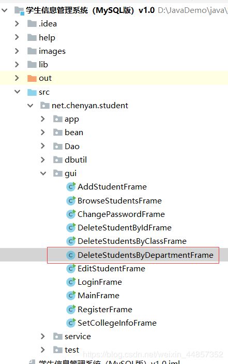Click the .idea folder icon
Screen dimensions: 228x364
pyautogui.click(x=32, y=24)
